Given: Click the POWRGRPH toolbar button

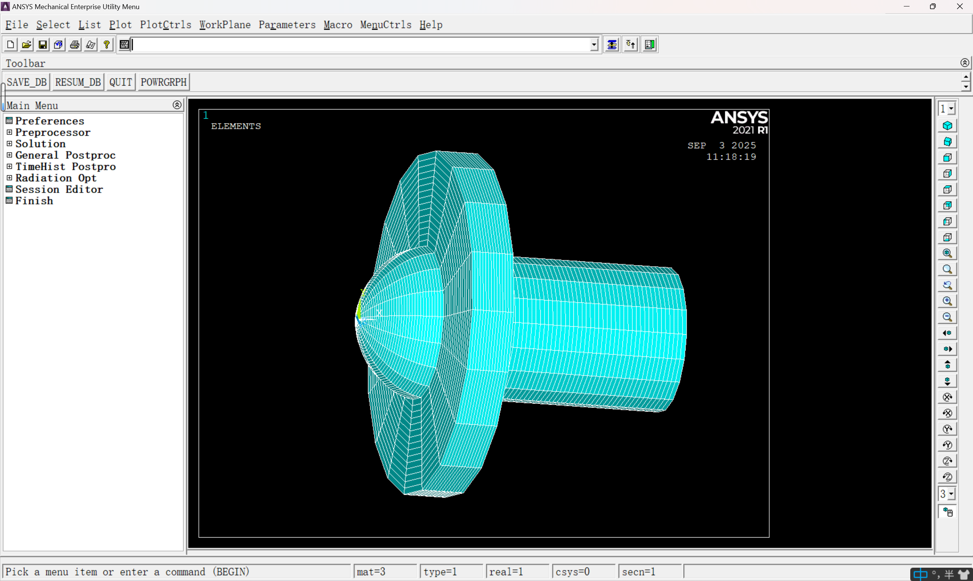Looking at the screenshot, I should 163,82.
